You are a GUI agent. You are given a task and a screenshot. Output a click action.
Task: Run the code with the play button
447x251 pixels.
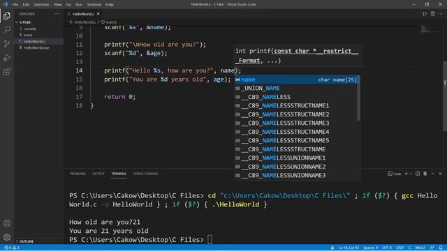coord(425,14)
